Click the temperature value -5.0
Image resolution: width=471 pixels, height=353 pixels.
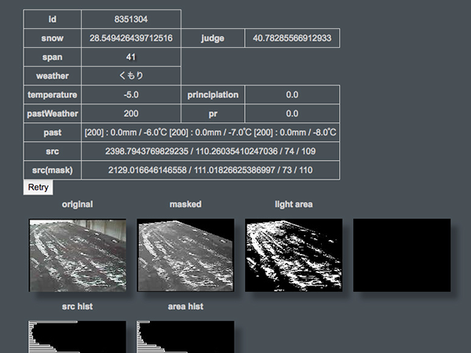[x=131, y=95]
